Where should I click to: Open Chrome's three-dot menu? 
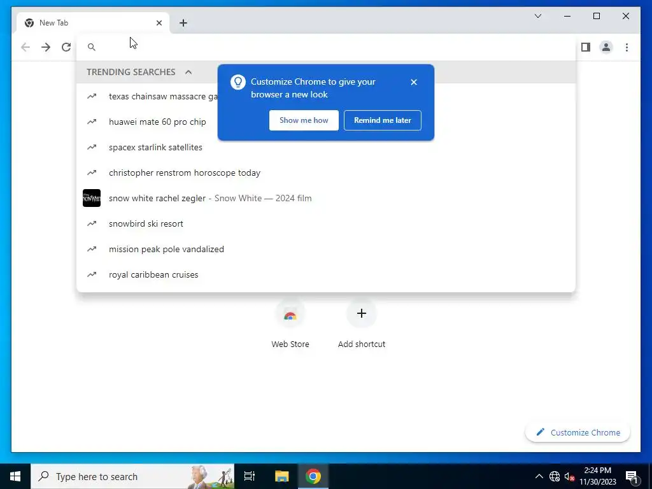point(627,47)
